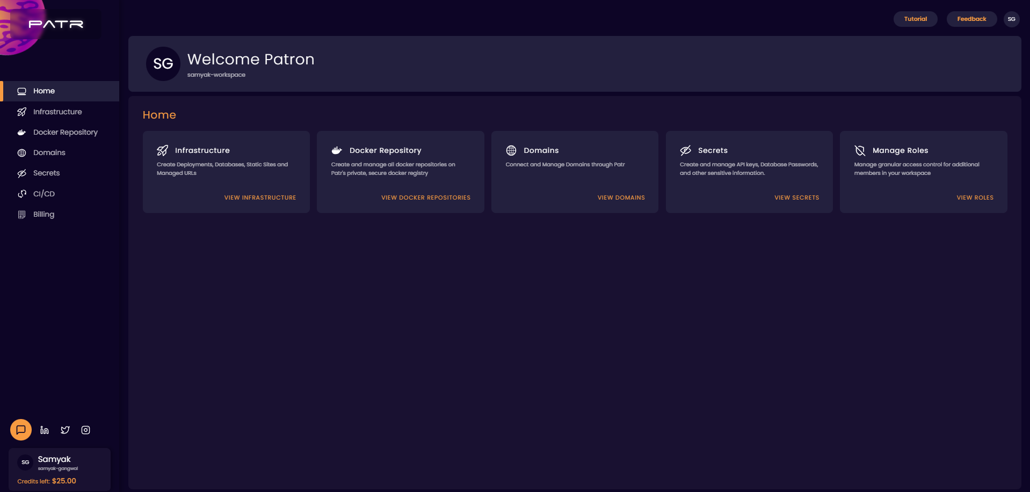Open the Twitter social icon
Viewport: 1030px width, 492px height.
tap(65, 430)
